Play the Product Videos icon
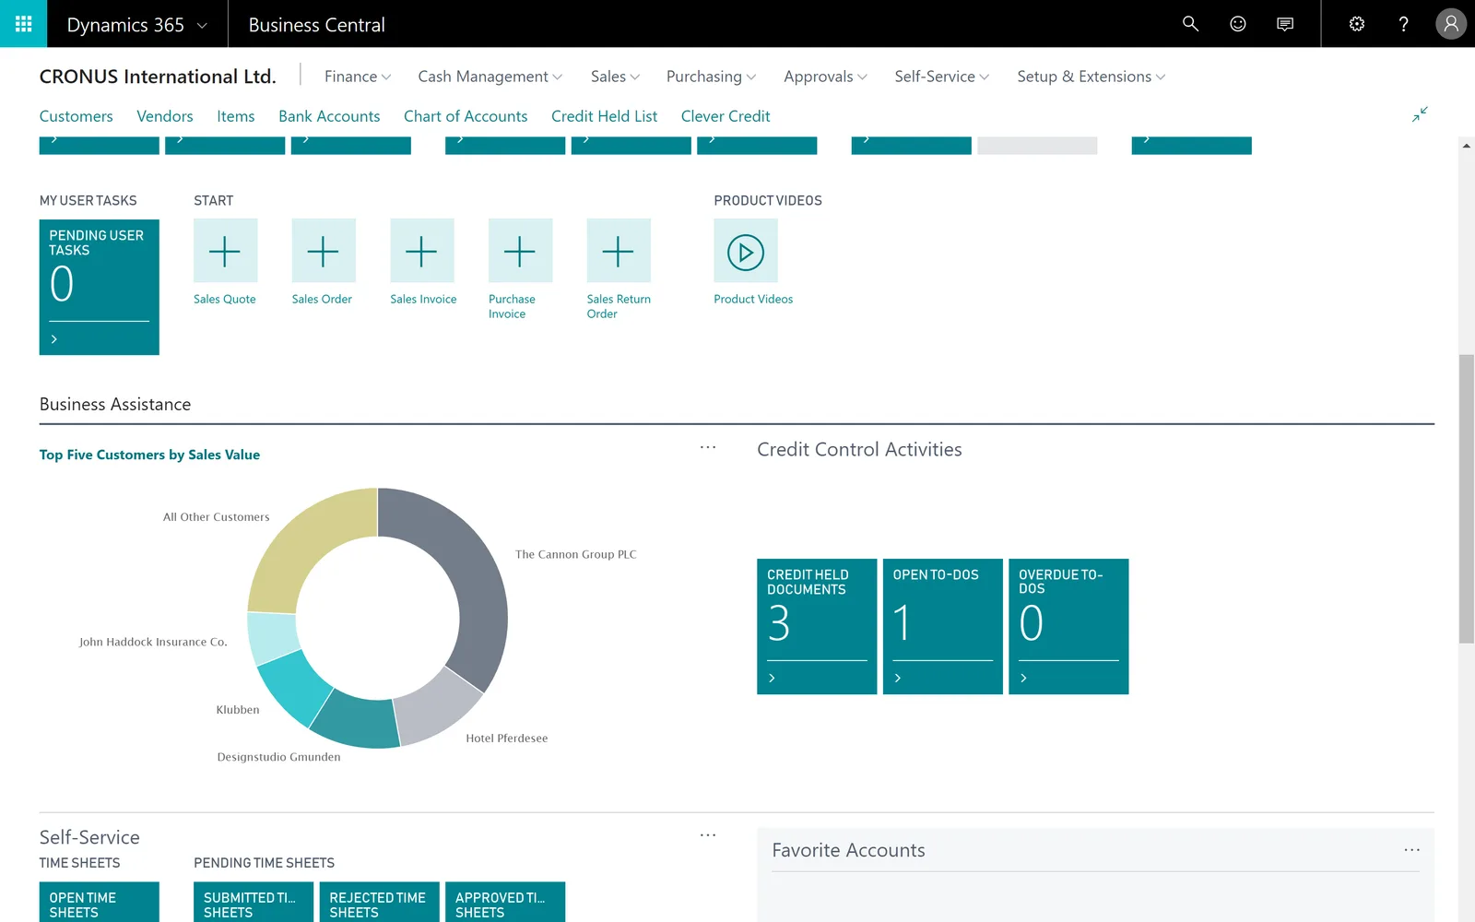The width and height of the screenshot is (1475, 922). click(x=746, y=251)
